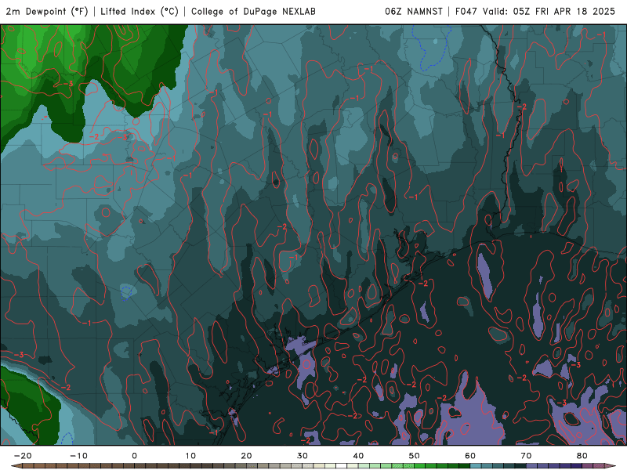
Task: Click the right arrow end of color bar
Action: pyautogui.click(x=611, y=466)
